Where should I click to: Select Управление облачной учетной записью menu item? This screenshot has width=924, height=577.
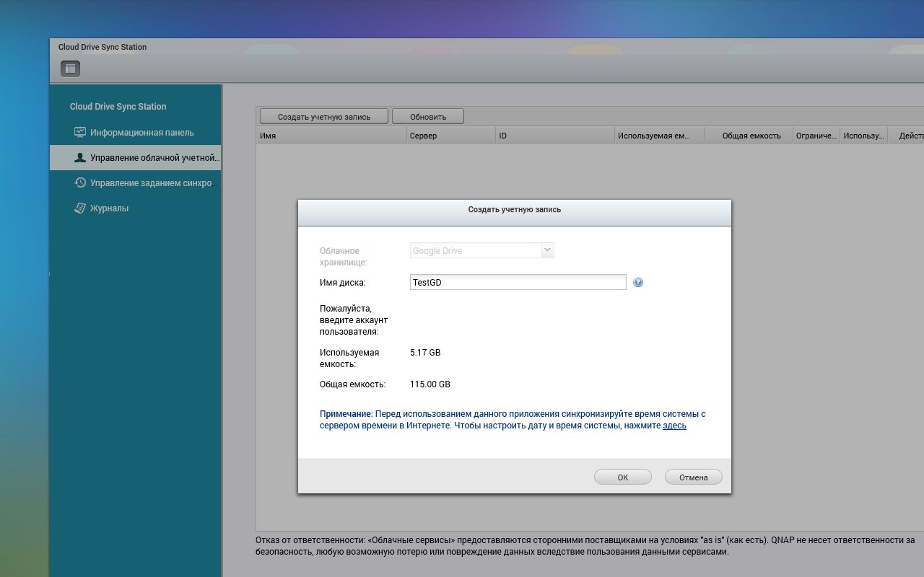coord(135,157)
